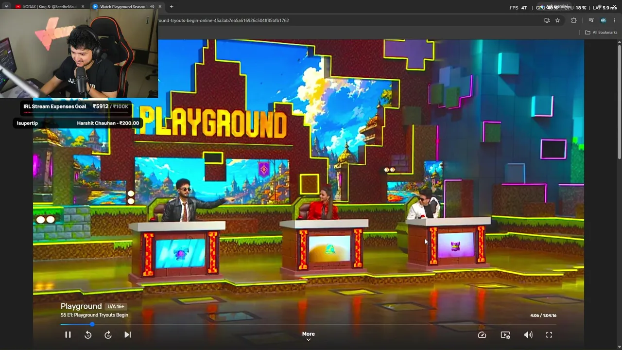The height and width of the screenshot is (350, 622).
Task: Click the S5 E1: Playground Tryouts Begin subtitle
Action: point(94,315)
